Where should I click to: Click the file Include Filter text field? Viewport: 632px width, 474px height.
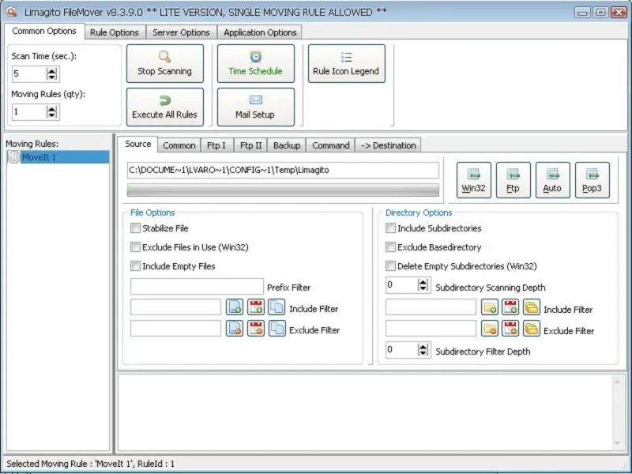pyautogui.click(x=175, y=307)
